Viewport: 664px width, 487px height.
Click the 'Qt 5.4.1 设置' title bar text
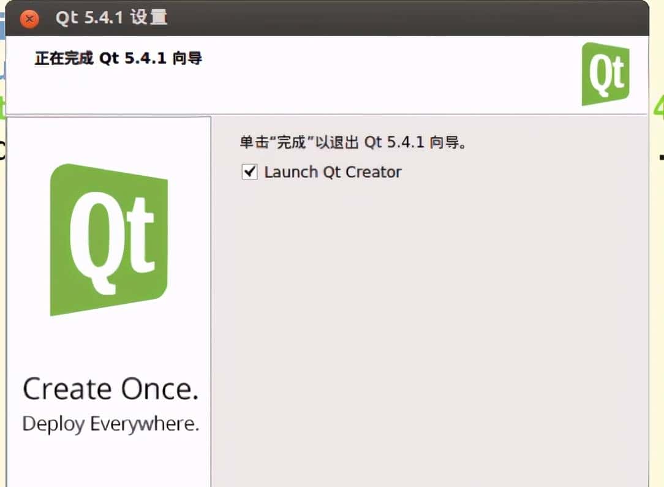(109, 18)
